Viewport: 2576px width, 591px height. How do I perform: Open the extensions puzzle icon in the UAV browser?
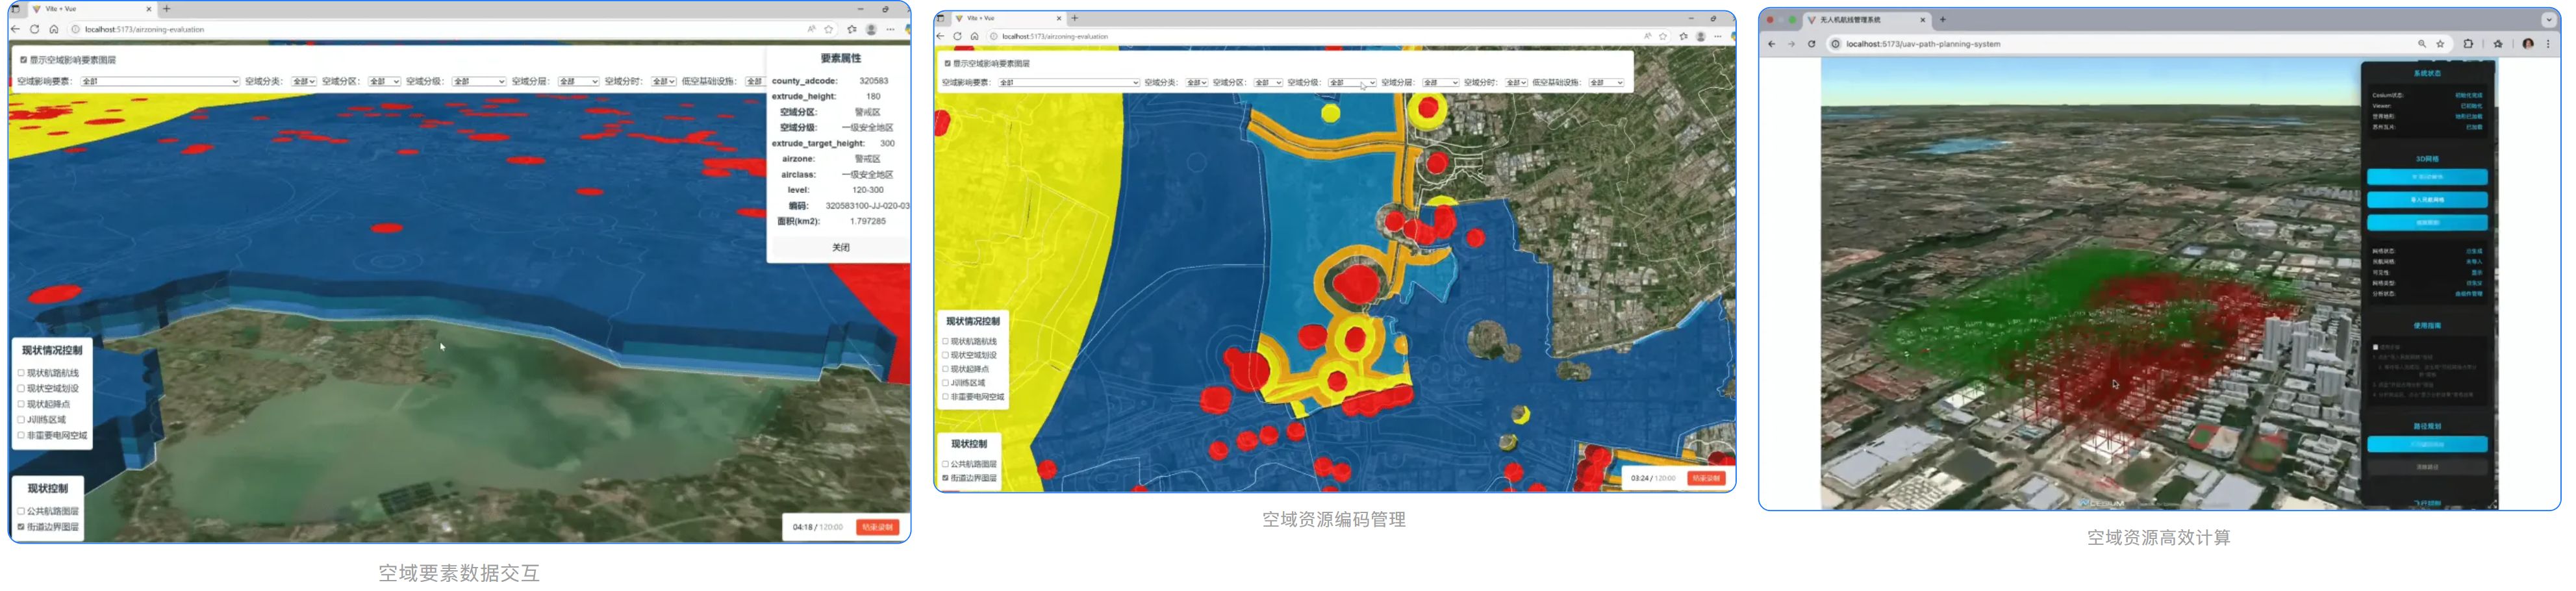click(x=2468, y=44)
